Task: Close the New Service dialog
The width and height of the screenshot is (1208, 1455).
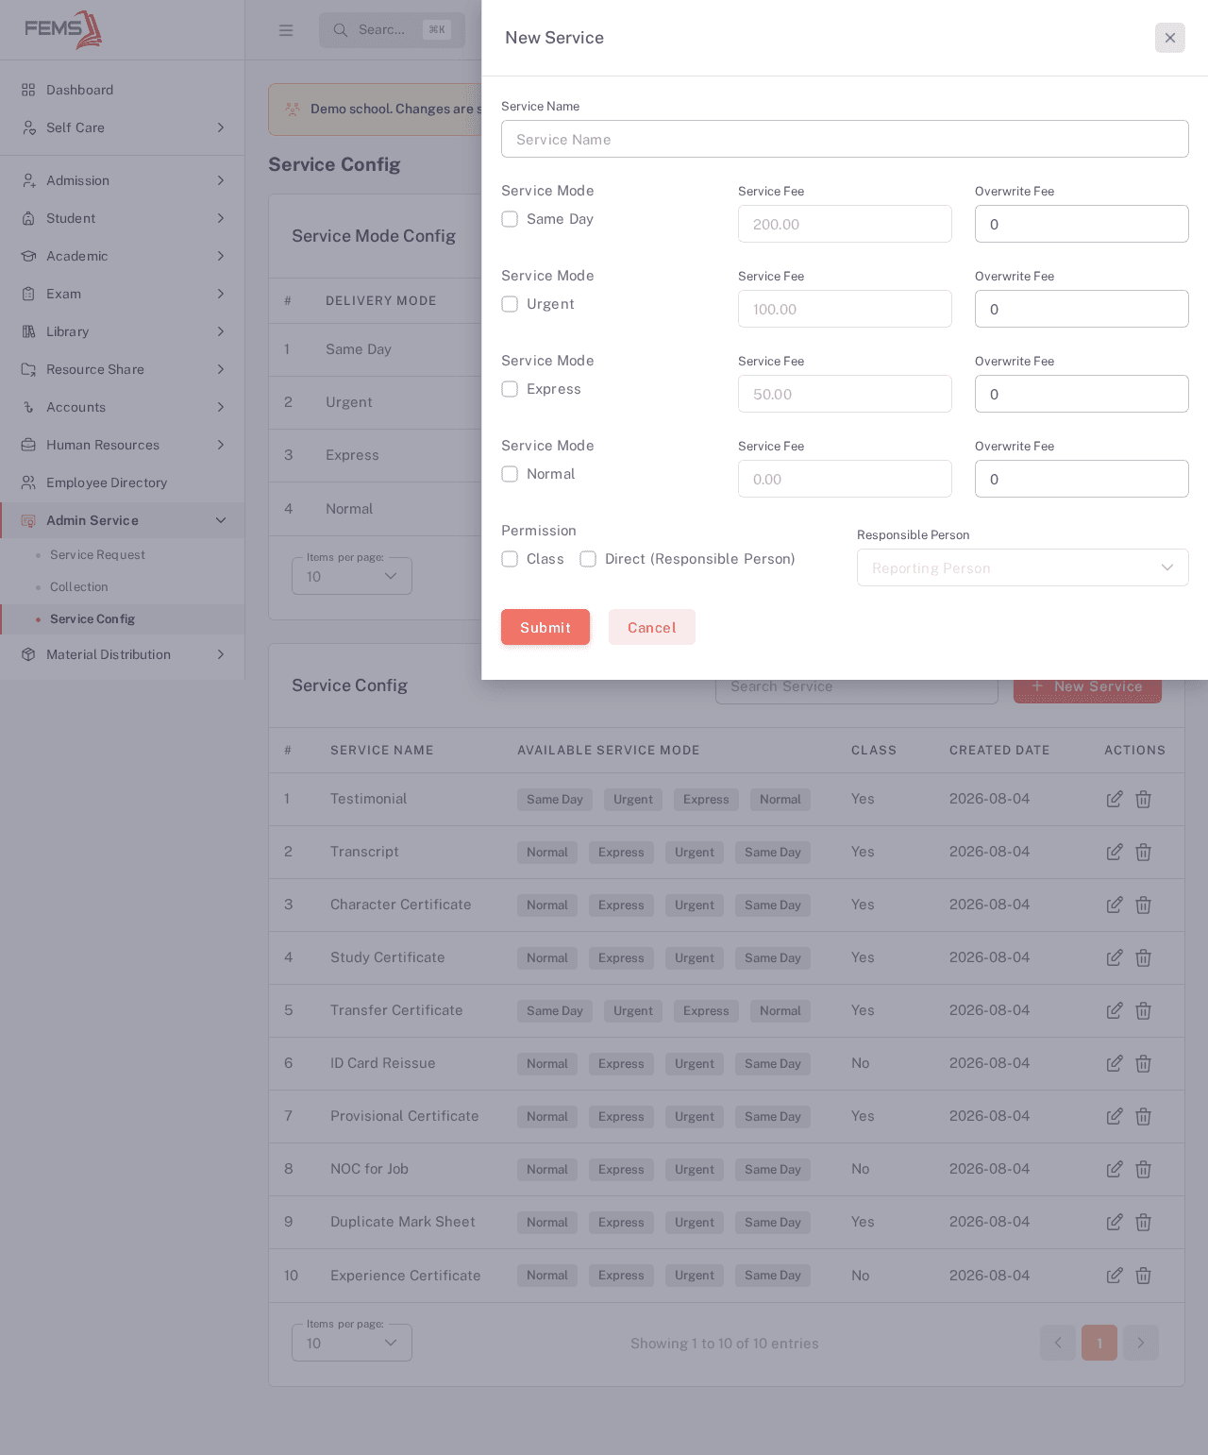Action: [1170, 38]
